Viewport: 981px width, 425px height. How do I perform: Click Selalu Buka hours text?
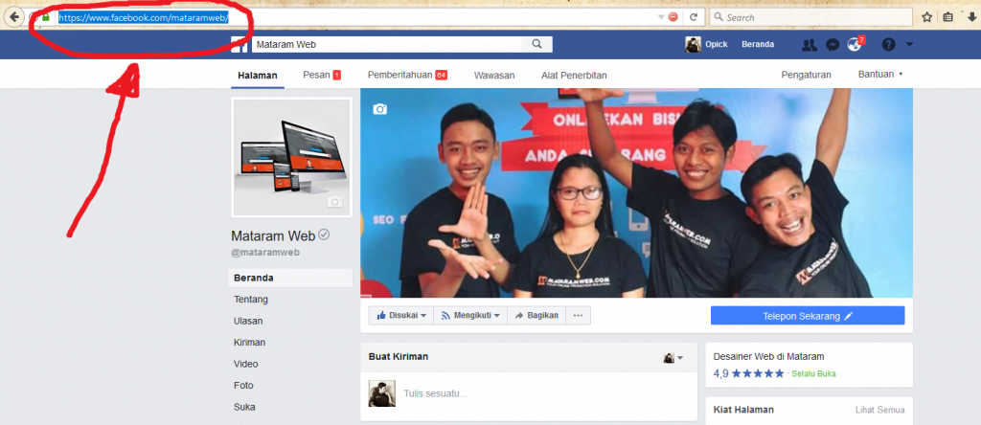(x=813, y=373)
